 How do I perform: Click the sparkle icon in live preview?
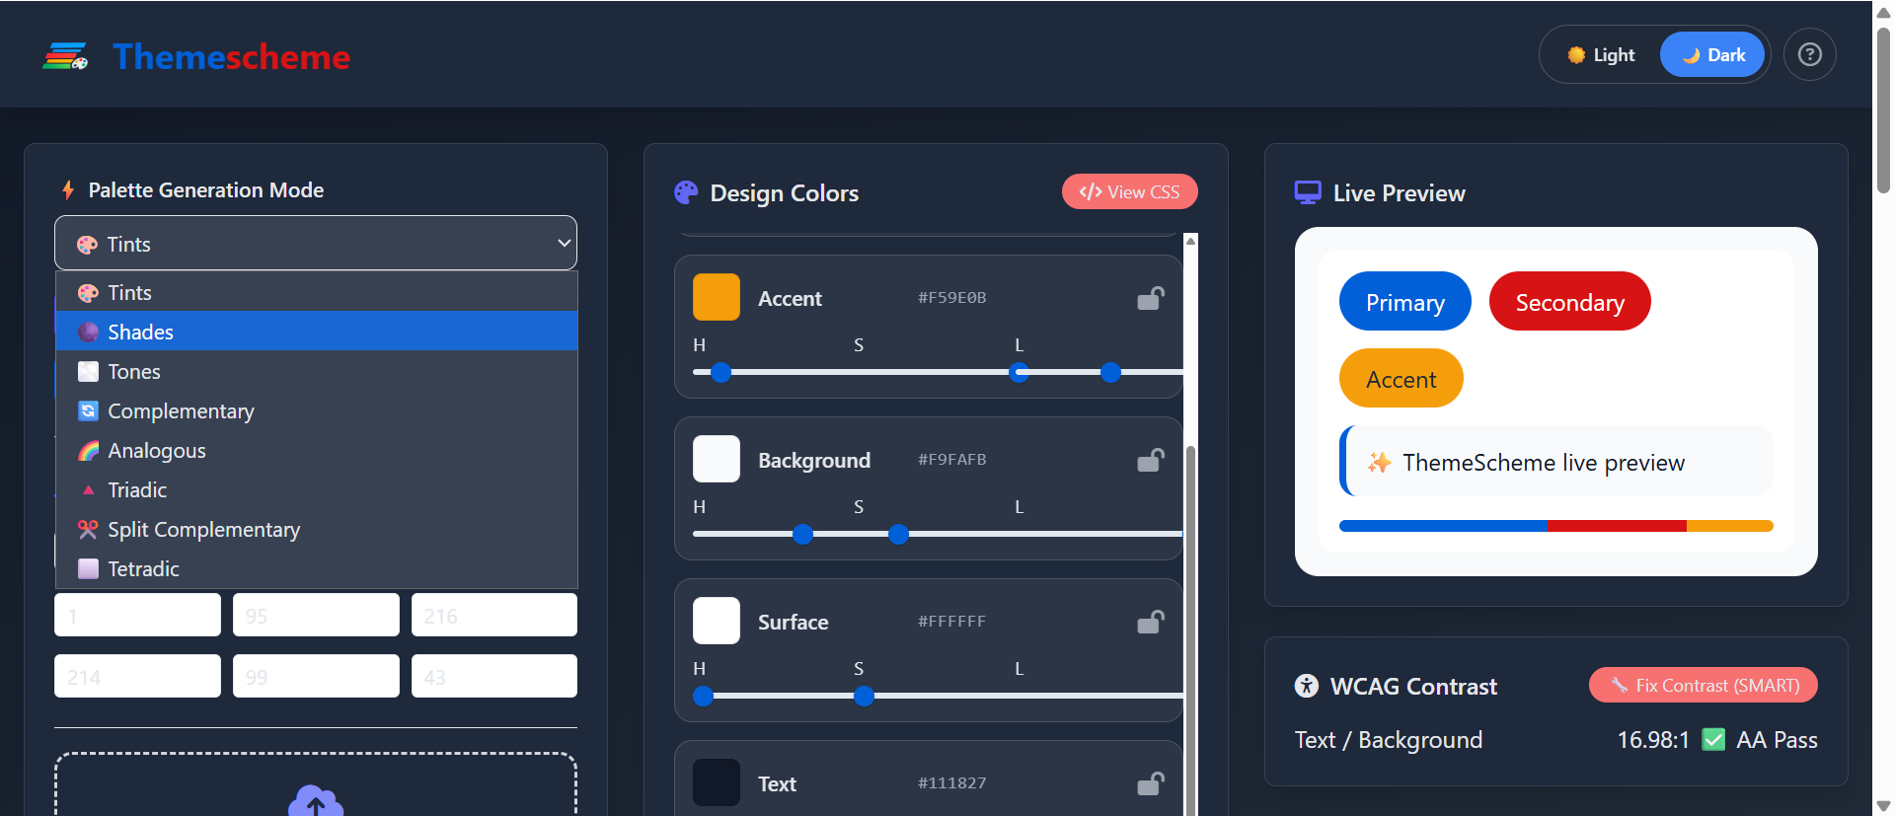[x=1379, y=462]
